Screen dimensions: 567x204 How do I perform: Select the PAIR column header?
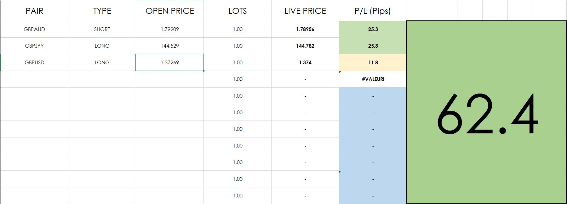coord(34,11)
